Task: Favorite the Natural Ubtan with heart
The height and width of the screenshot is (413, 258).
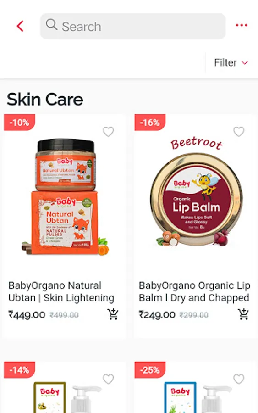Action: (x=108, y=131)
